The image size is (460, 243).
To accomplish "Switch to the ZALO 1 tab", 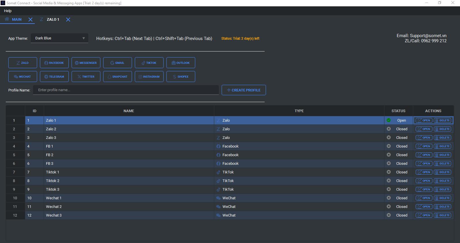I will [x=53, y=20].
